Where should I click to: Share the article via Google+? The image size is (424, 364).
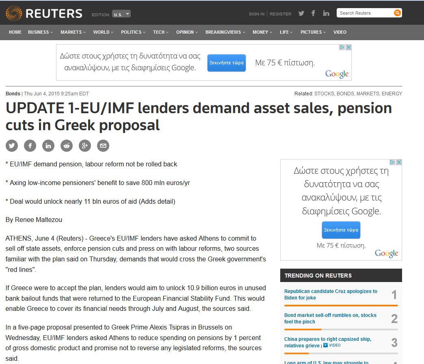(84, 145)
